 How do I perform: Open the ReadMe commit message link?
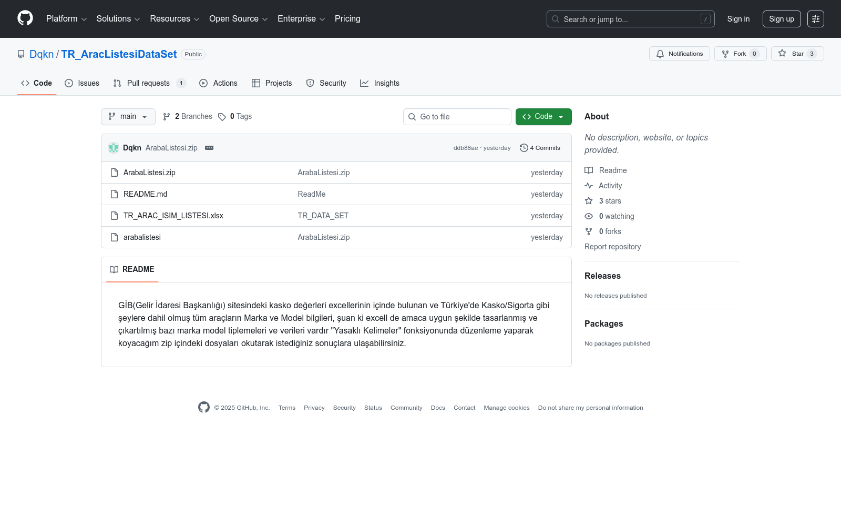point(312,194)
